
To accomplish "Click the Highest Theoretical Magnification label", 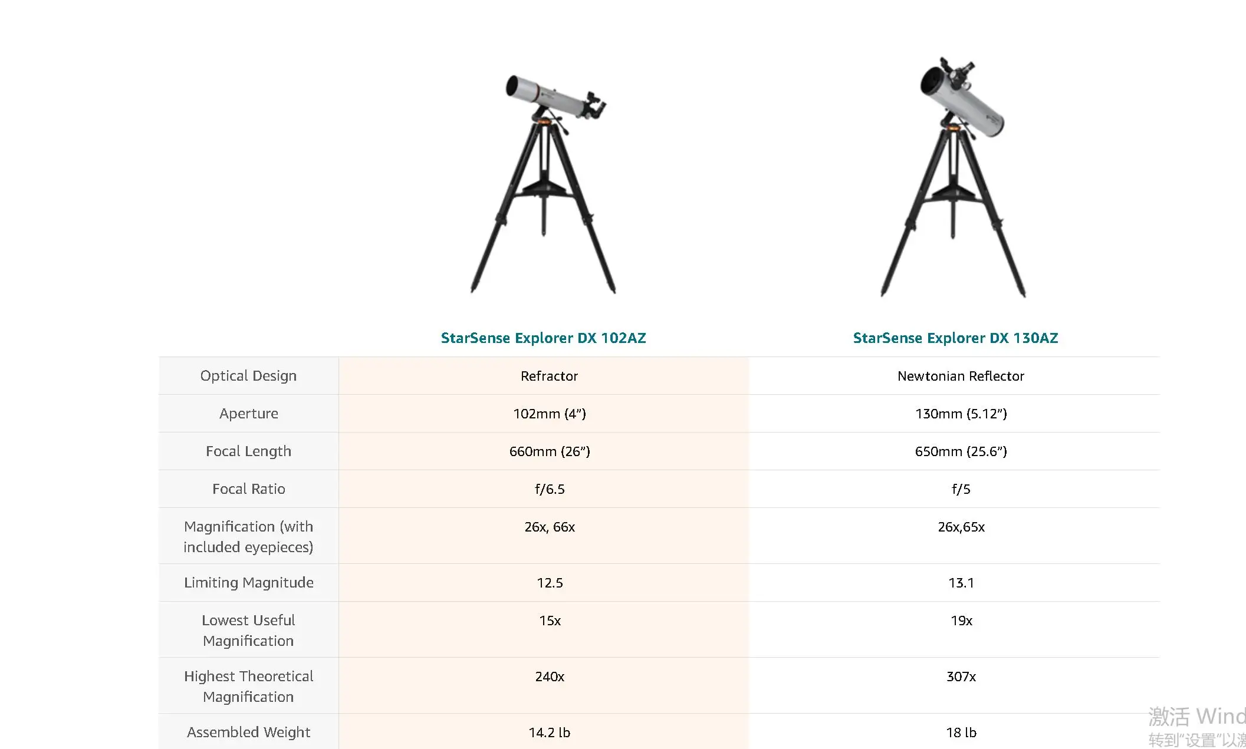I will click(248, 686).
